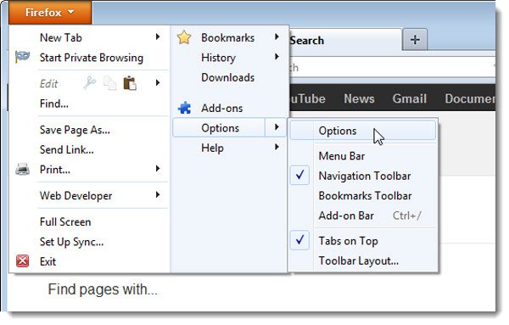Screen dimensions: 509x325
Task: Select Send Link... menu item
Action: coord(66,149)
